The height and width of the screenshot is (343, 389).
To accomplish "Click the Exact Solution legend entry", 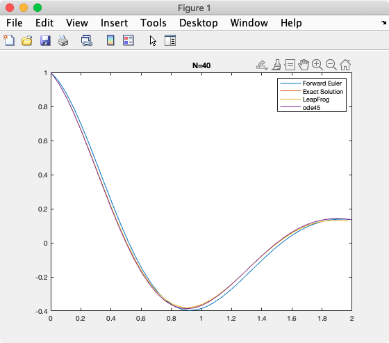I will click(323, 91).
